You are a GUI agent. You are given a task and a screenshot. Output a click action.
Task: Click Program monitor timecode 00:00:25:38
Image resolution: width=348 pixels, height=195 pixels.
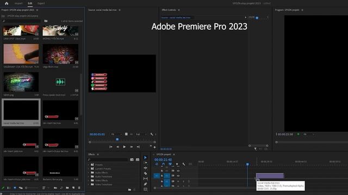click(285, 134)
